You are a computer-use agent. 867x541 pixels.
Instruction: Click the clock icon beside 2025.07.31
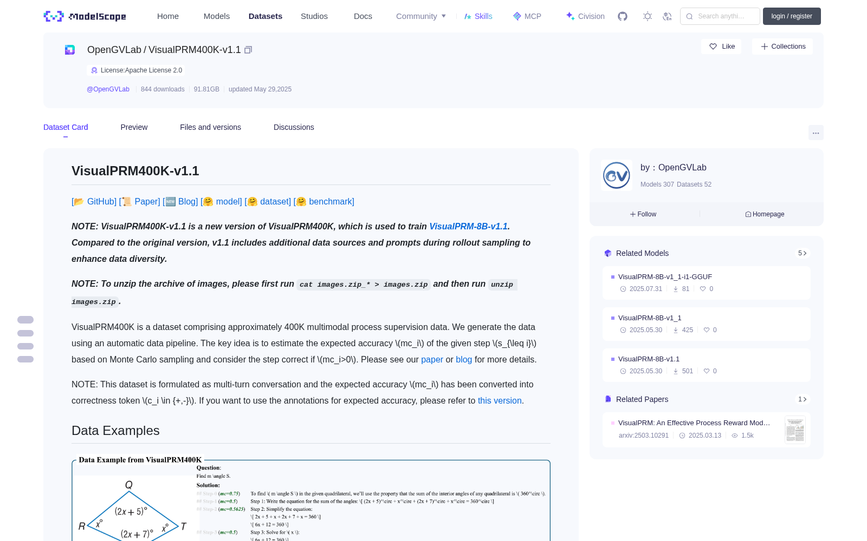tap(623, 289)
